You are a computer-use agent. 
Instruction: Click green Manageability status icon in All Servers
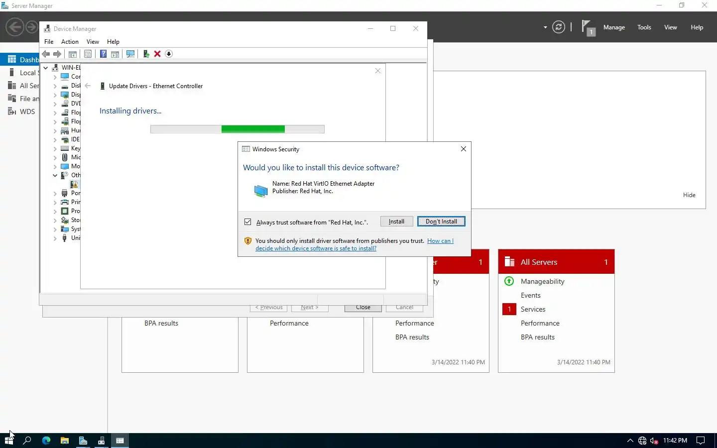point(509,281)
